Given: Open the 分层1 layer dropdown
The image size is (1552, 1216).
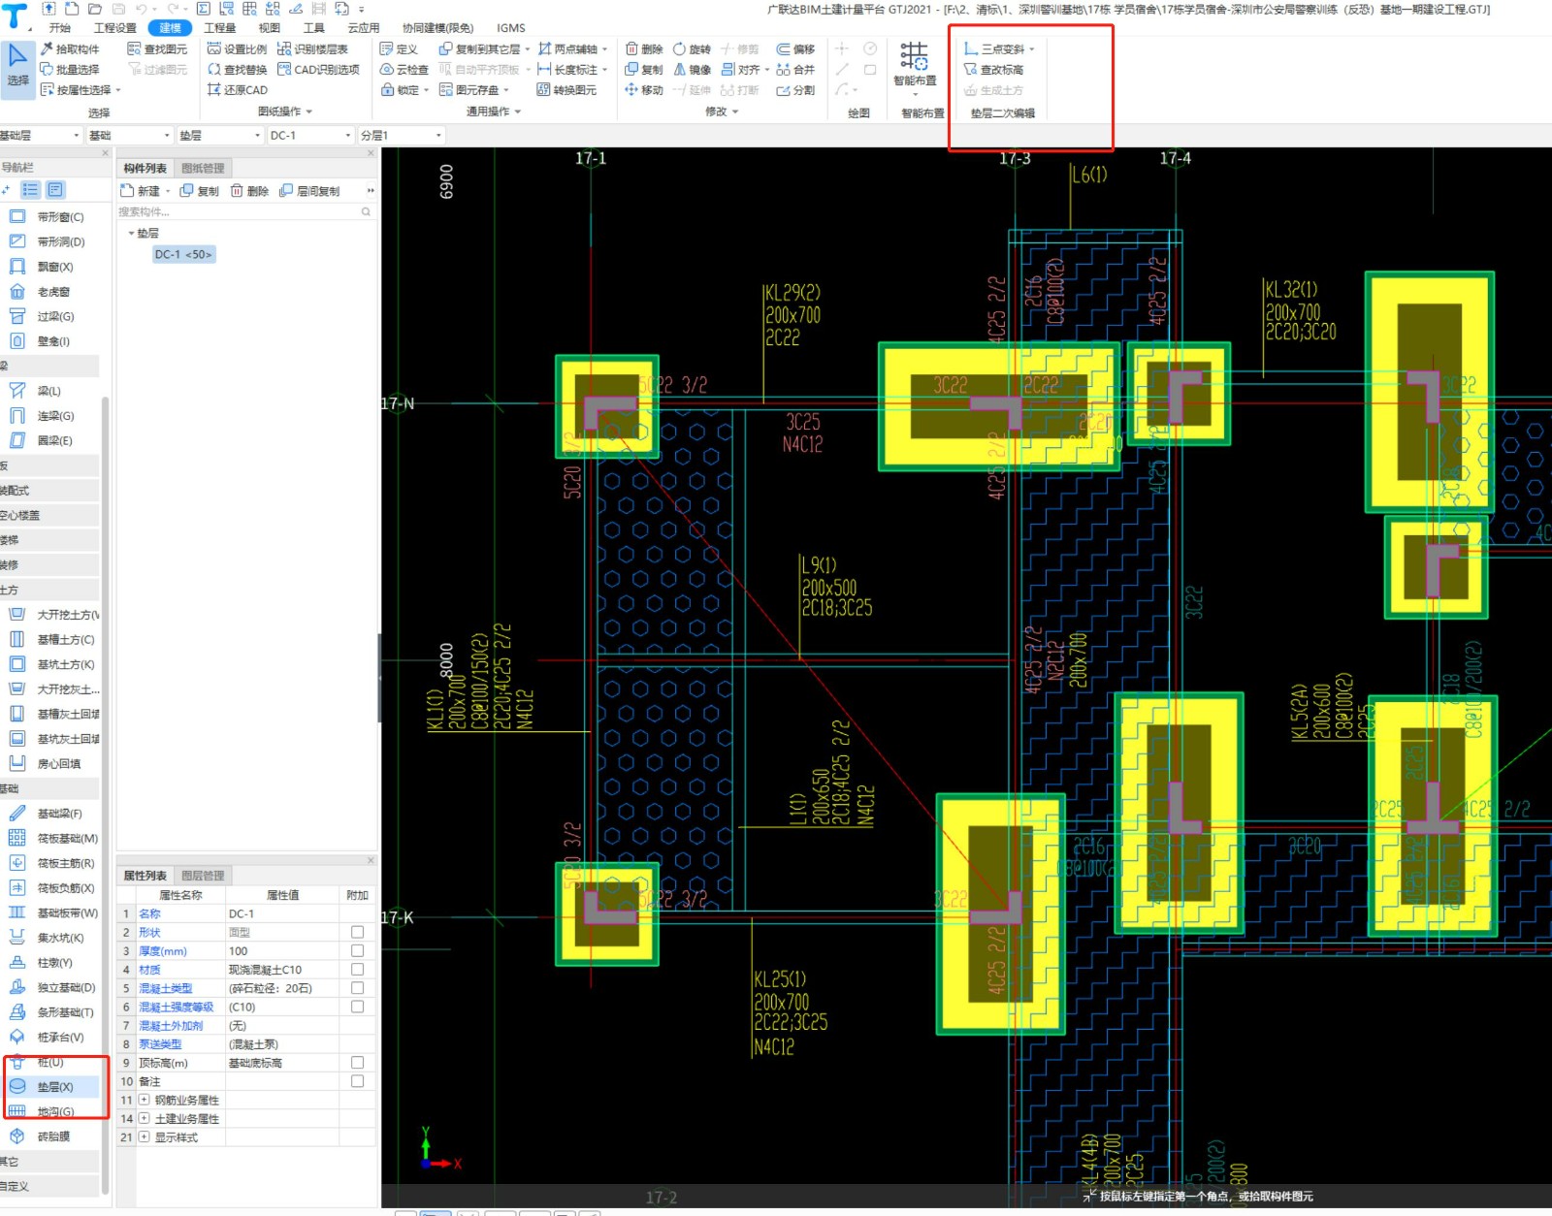Looking at the screenshot, I should point(402,135).
